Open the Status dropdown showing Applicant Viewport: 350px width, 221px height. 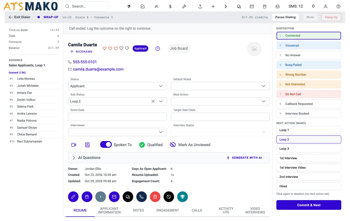117,86
